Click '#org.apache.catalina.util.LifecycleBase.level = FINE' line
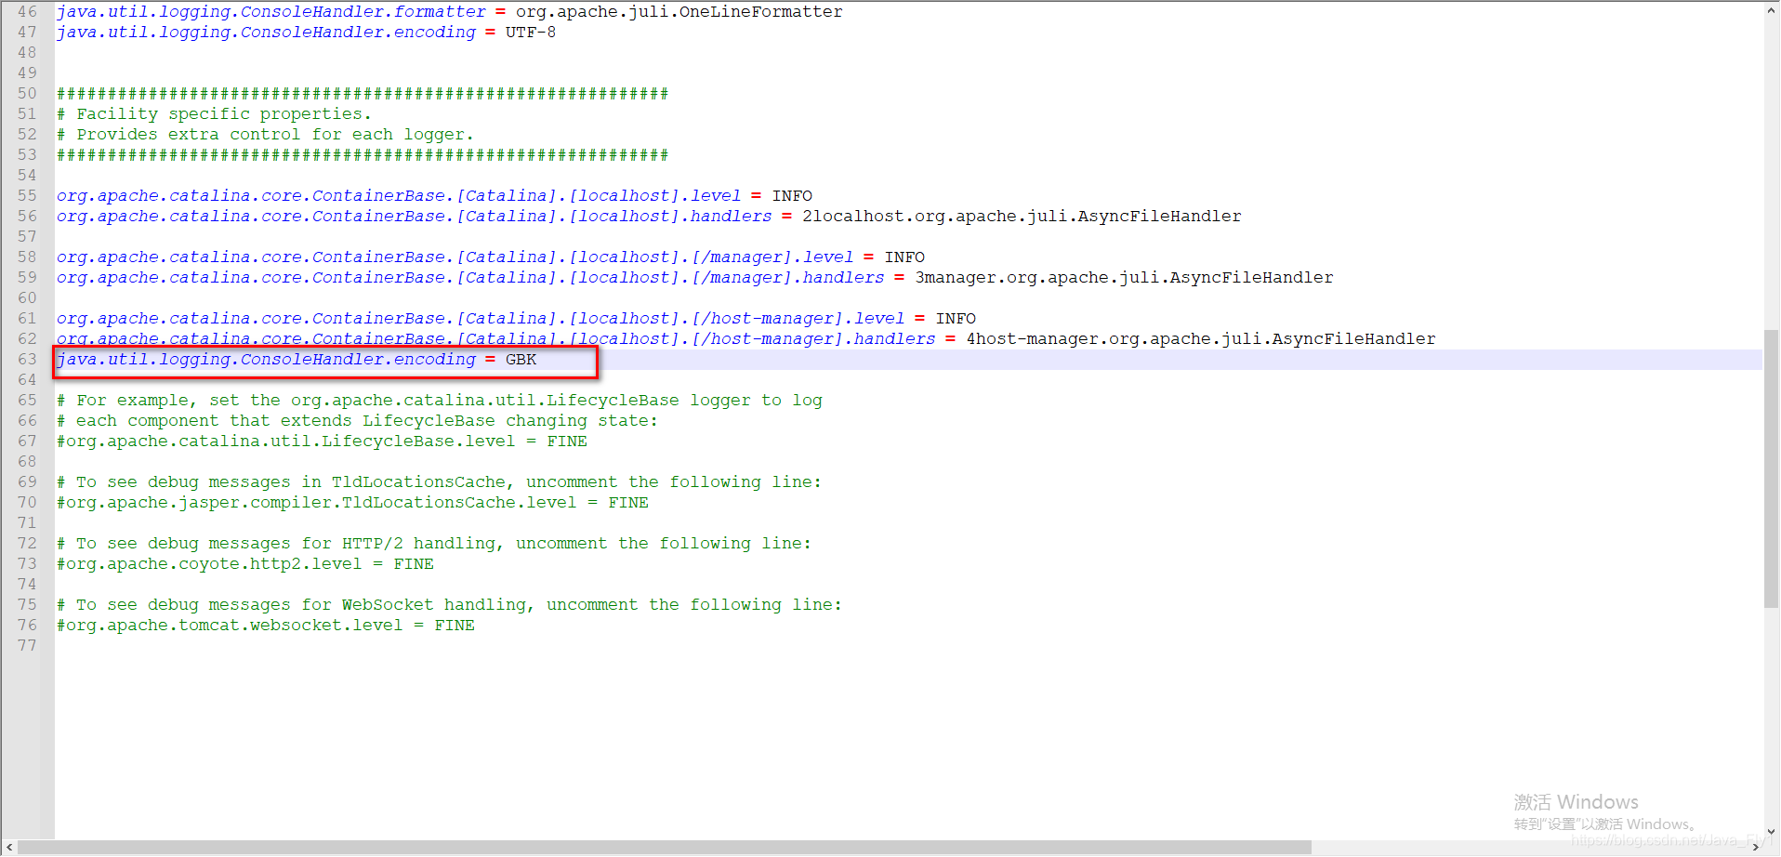Viewport: 1781px width, 857px height. tap(322, 442)
